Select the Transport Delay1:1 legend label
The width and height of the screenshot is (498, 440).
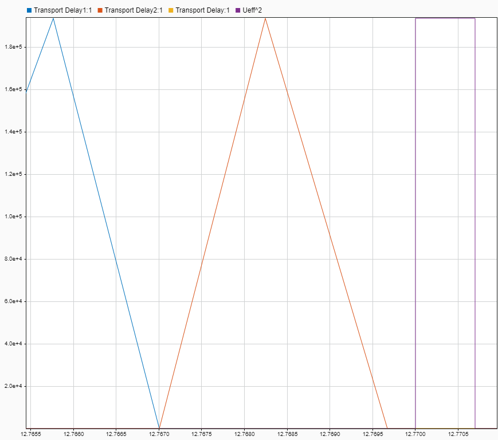coord(62,10)
